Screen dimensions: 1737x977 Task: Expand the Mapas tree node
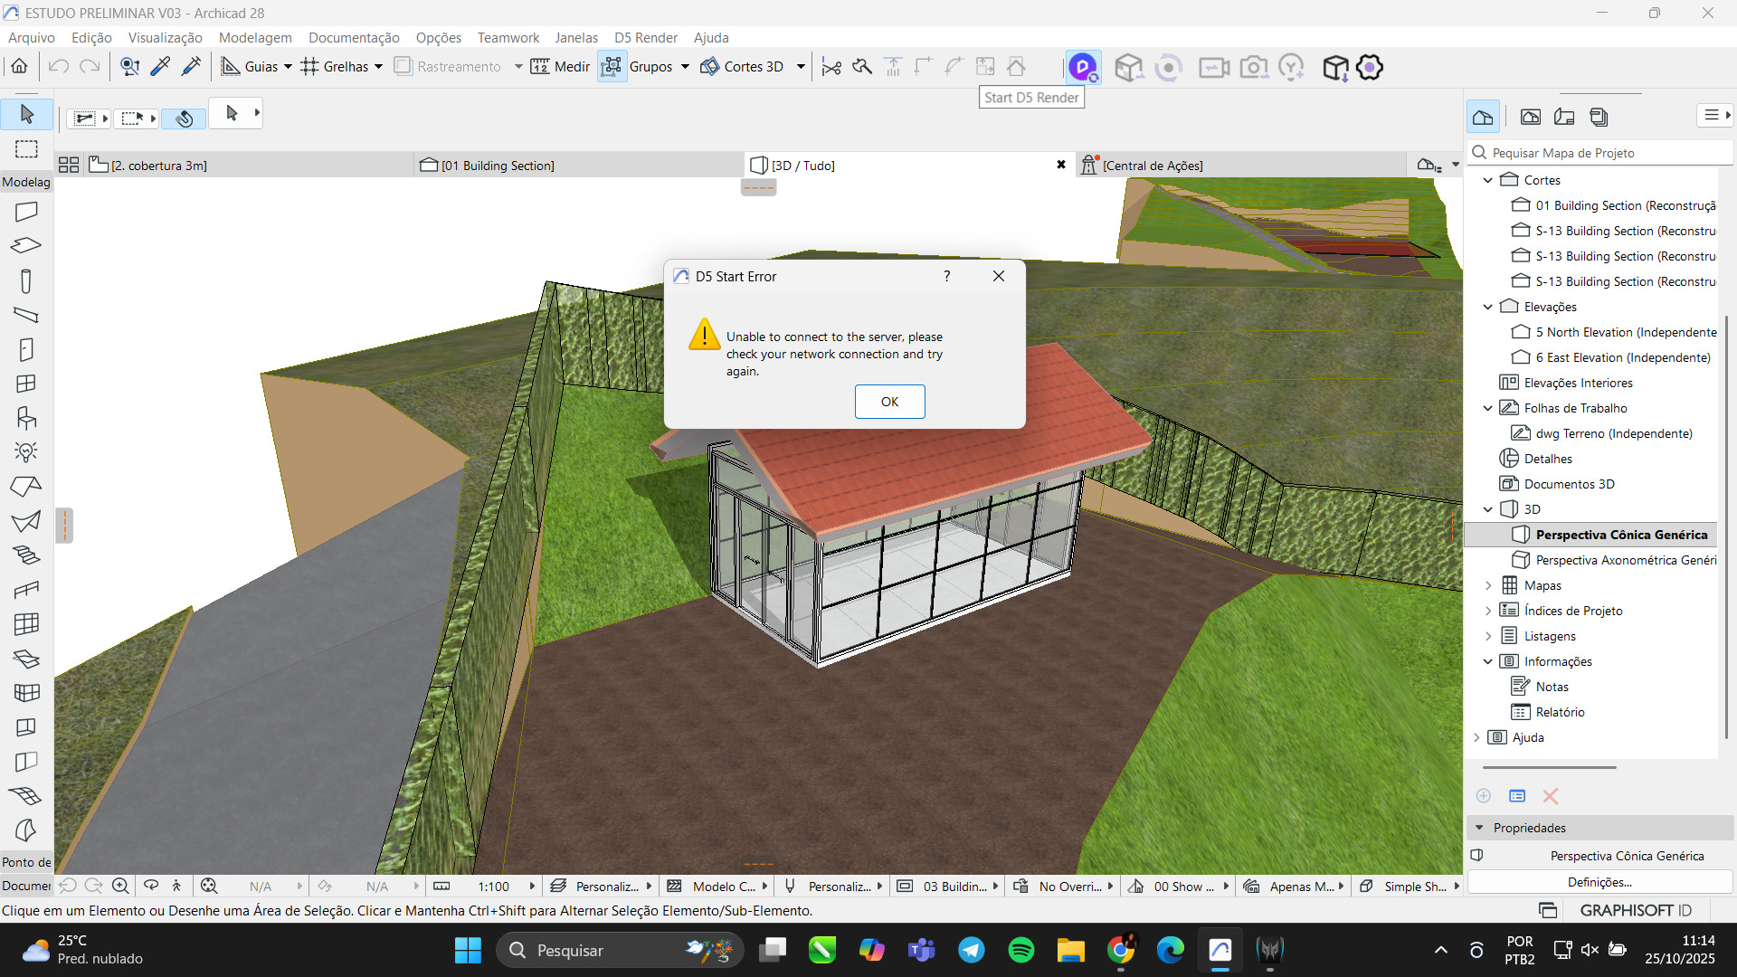[x=1487, y=585]
